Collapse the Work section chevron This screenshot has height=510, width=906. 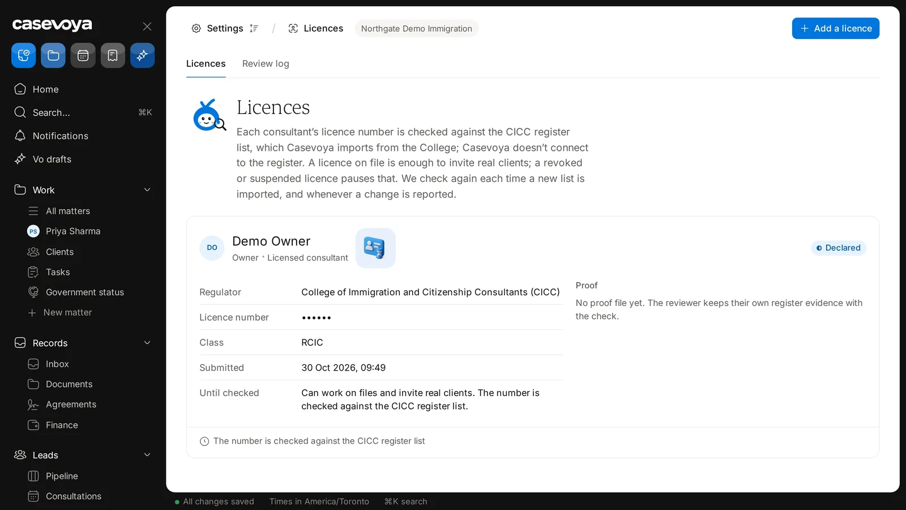coord(147,190)
